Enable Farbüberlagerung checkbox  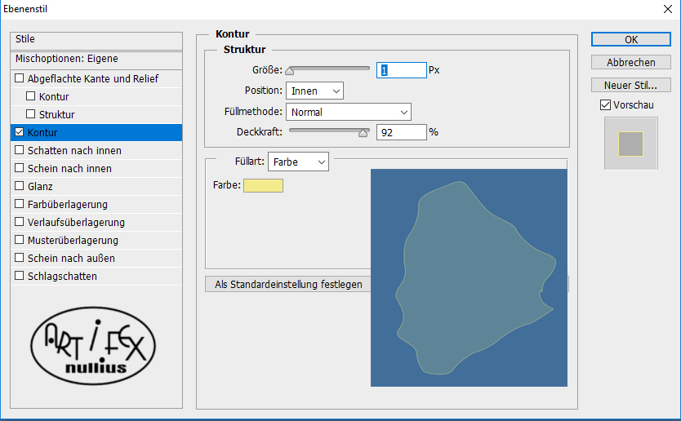19,203
